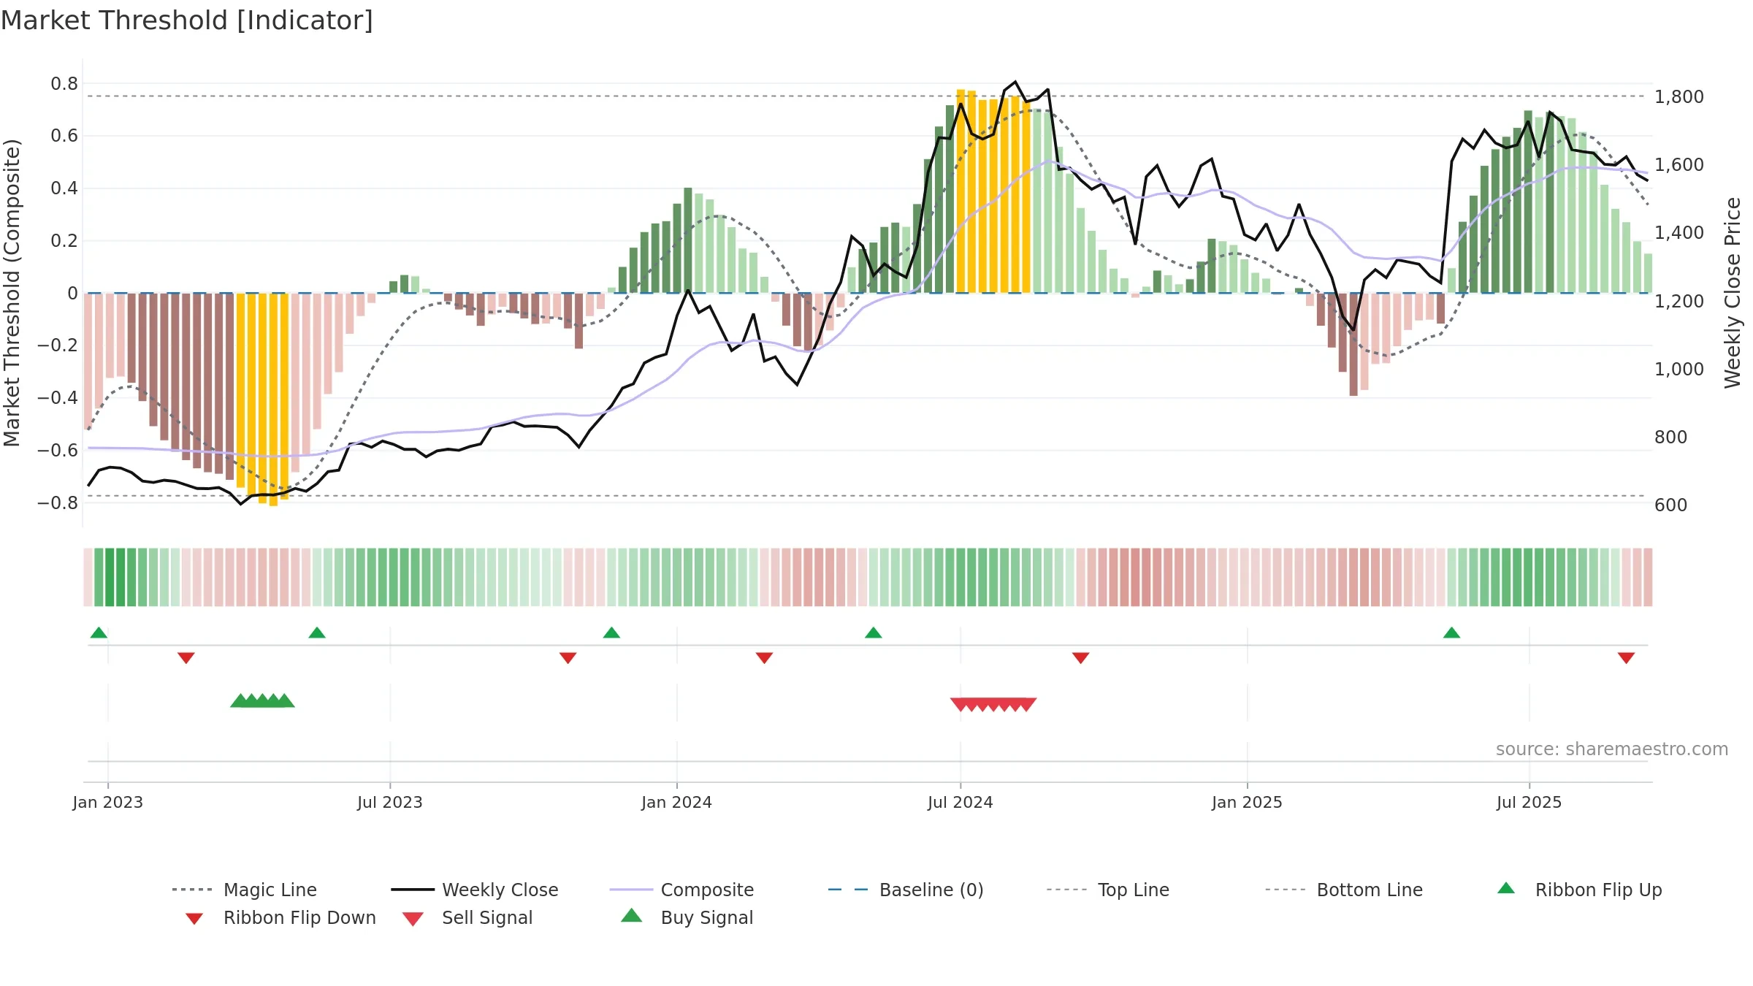Click the green triangle icon in Ribbon Flip Up legend
This screenshot has width=1753, height=986.
pos(1506,888)
